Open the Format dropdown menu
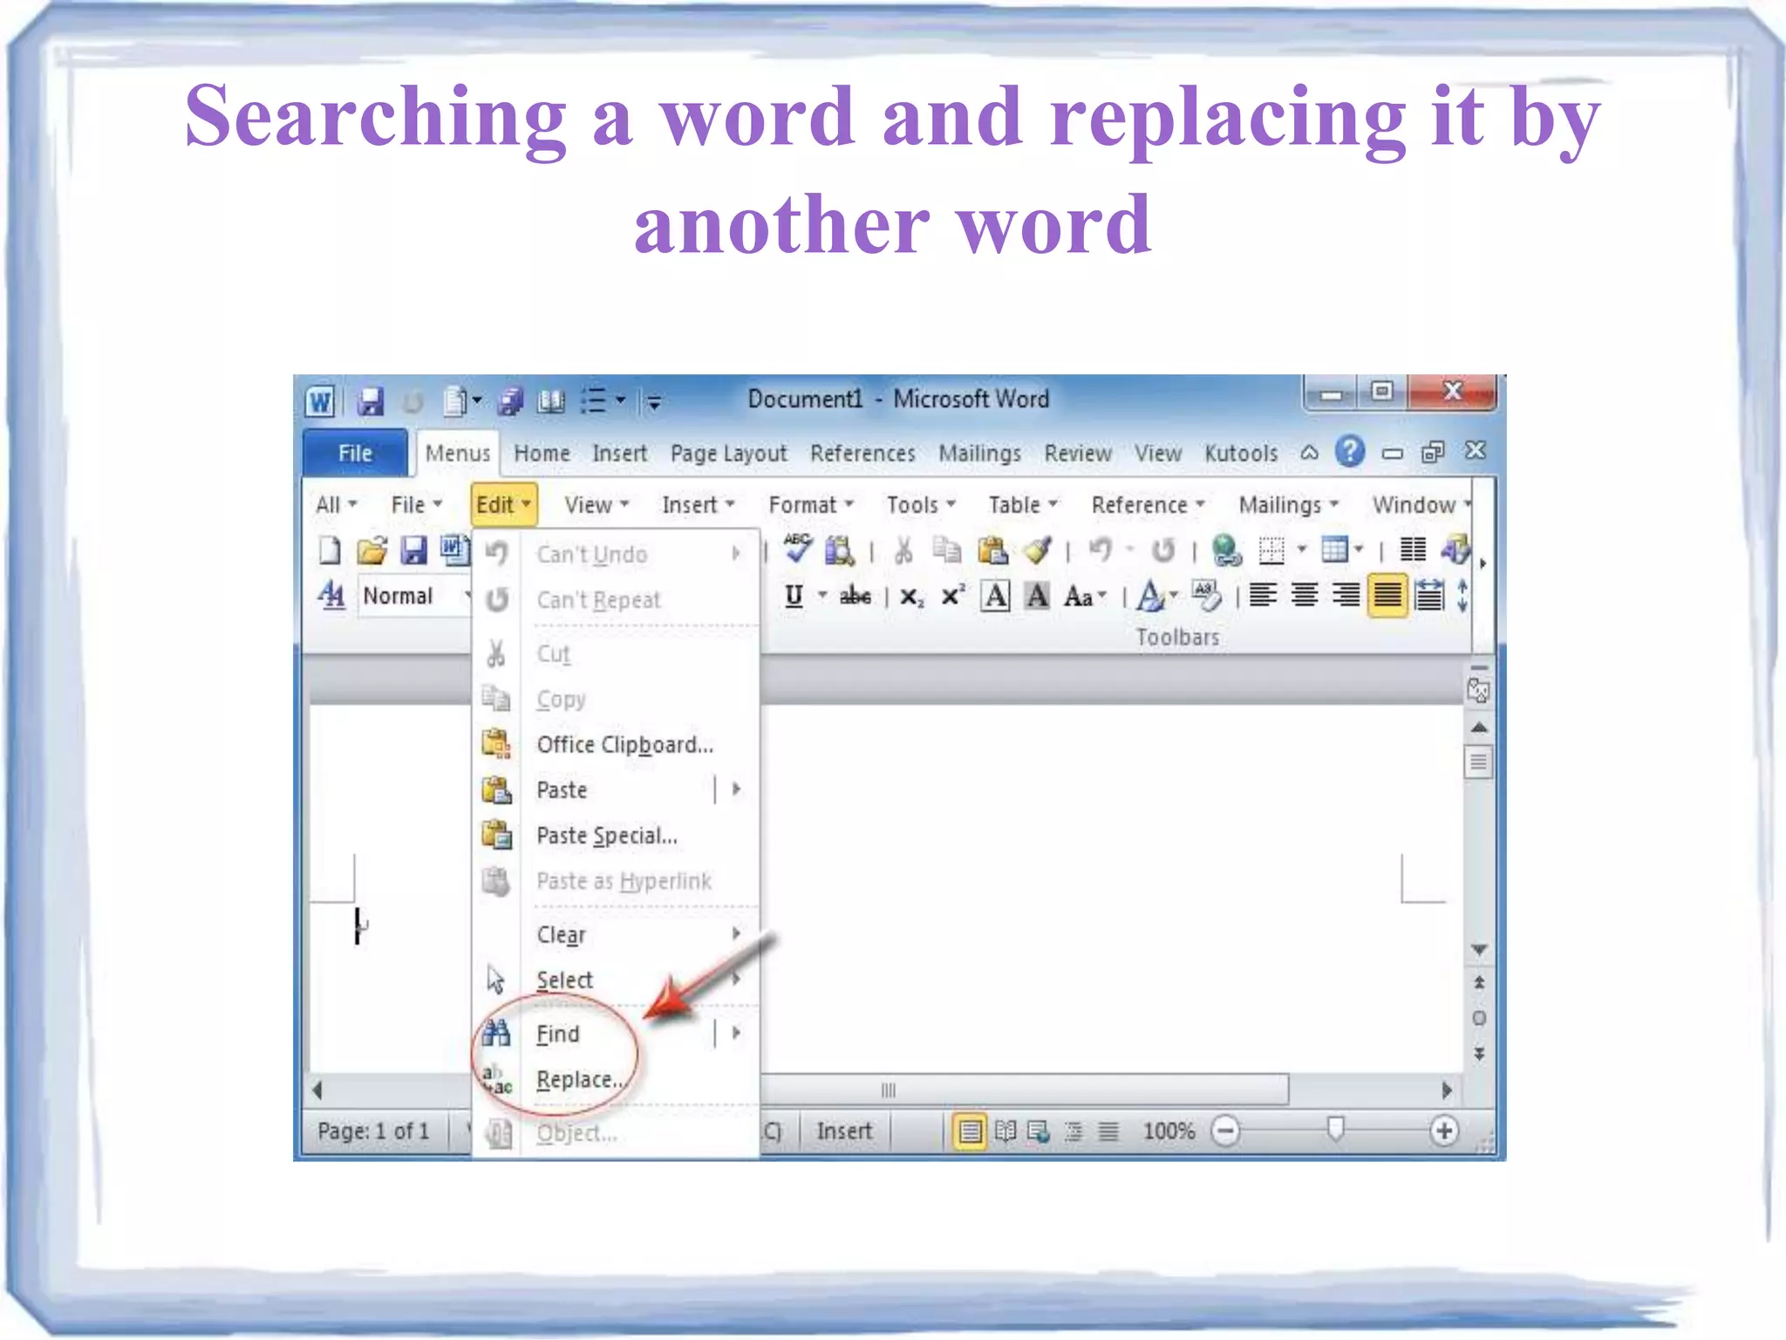 (810, 505)
